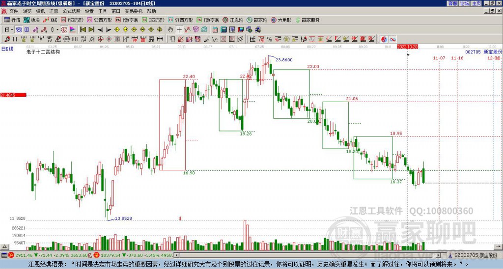Click the horizontal scrollbar left arrow
This screenshot has height=269, width=503.
pos(176,255)
